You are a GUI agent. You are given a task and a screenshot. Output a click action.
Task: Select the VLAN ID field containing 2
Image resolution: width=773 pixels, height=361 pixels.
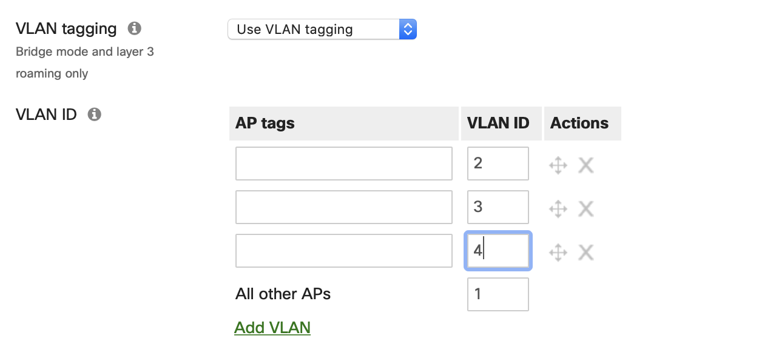pyautogui.click(x=498, y=163)
